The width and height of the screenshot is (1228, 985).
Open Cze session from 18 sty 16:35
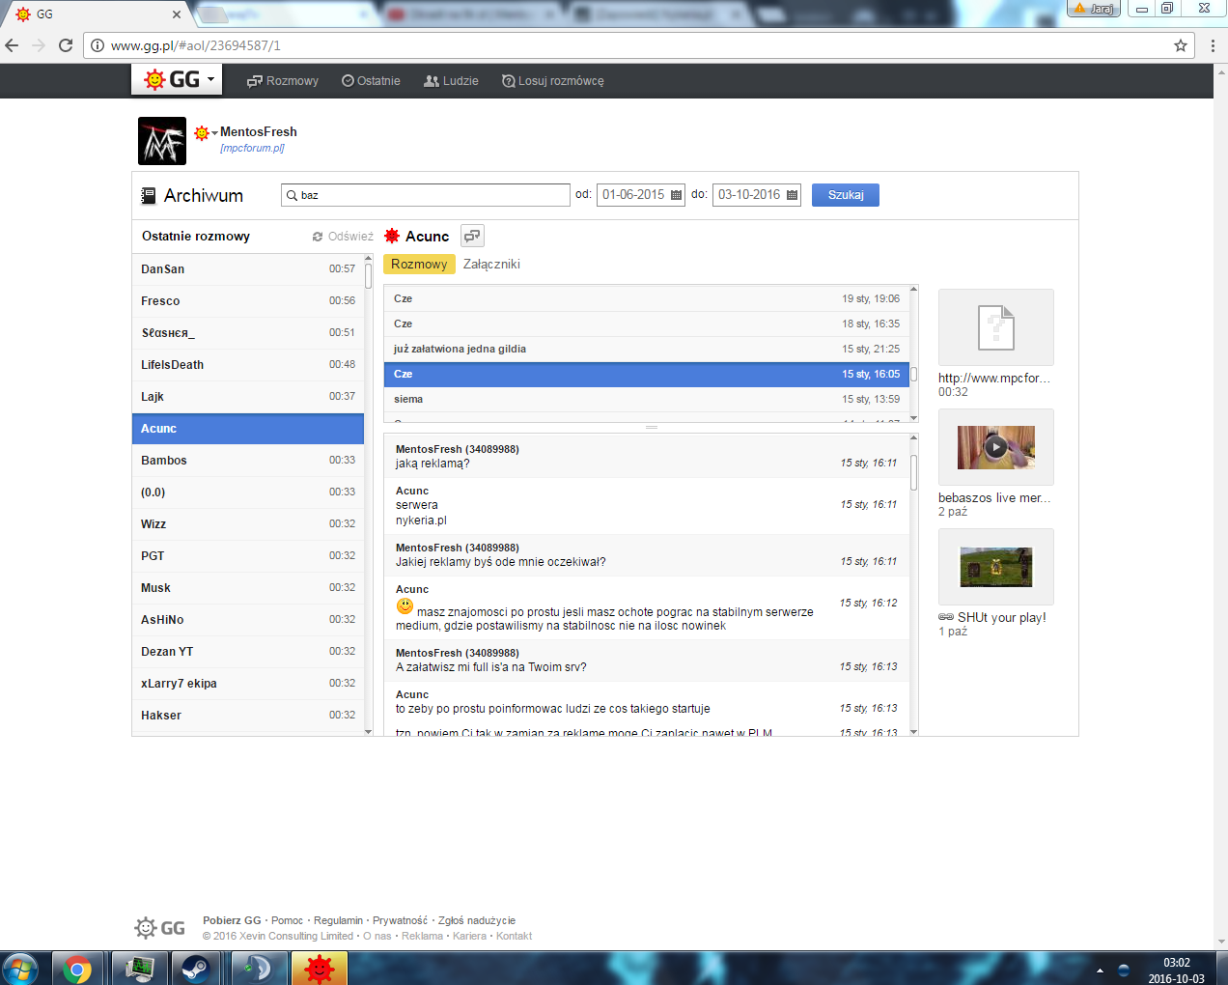[647, 324]
